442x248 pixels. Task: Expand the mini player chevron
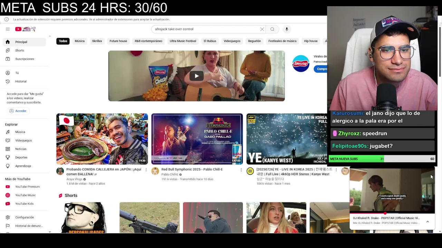pyautogui.click(x=427, y=221)
